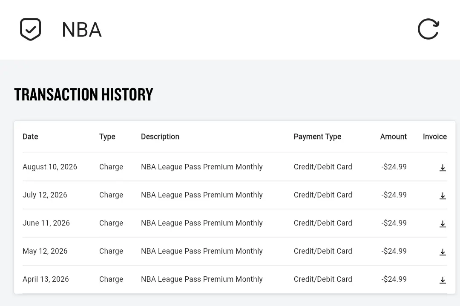The image size is (460, 306).
Task: Download invoice for August 10, 2026 charge
Action: (x=443, y=168)
